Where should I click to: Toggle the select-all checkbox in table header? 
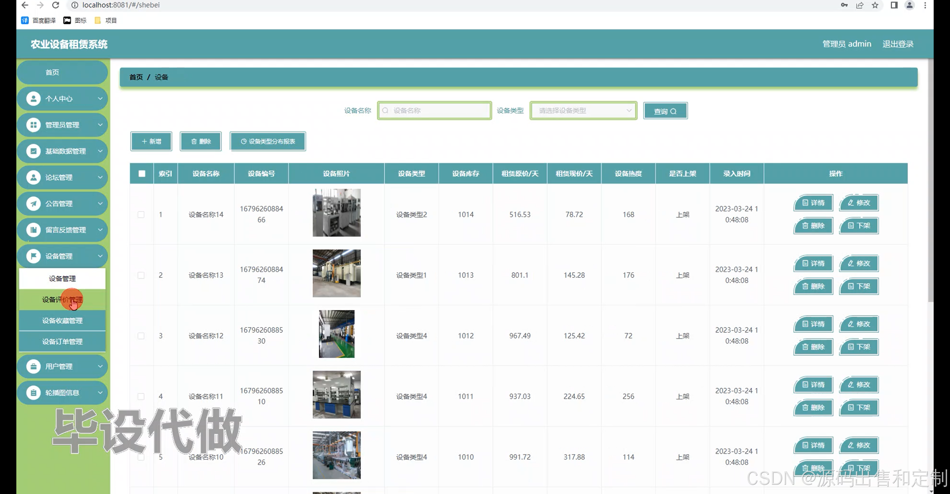pyautogui.click(x=142, y=174)
